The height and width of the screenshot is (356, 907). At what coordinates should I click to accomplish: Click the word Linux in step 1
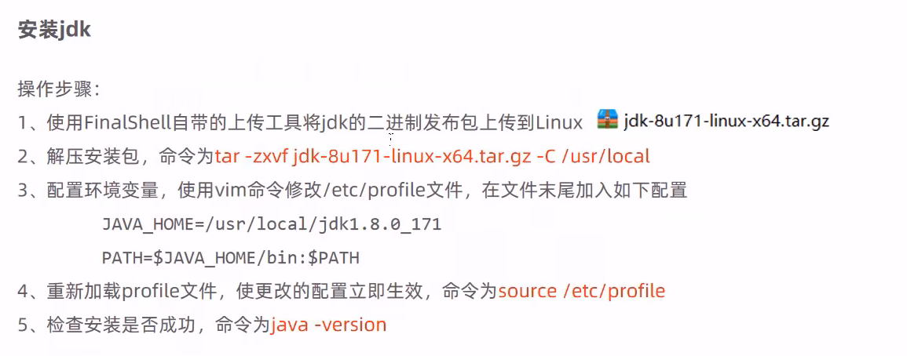coord(560,122)
